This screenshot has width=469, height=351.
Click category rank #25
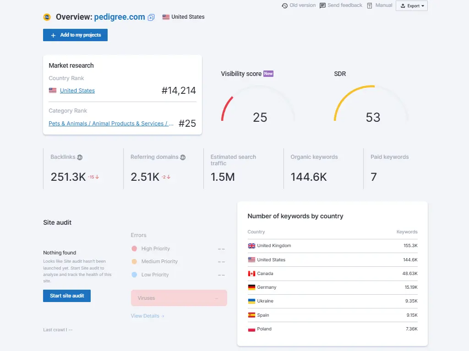tap(187, 124)
